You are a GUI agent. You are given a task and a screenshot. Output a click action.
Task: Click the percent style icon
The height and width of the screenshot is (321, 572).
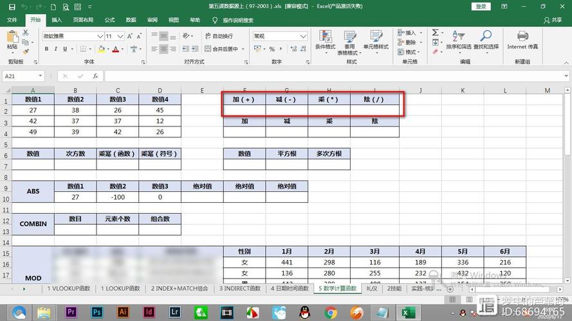coord(272,49)
